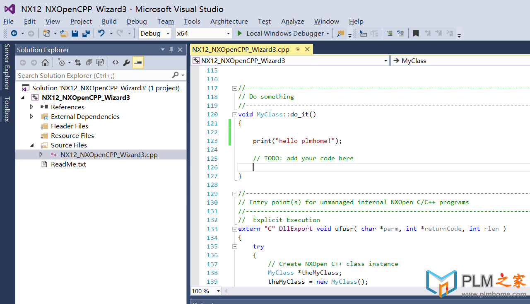Click the New Project toolbar icon
Screen dimensions: 530x304
coord(46,33)
